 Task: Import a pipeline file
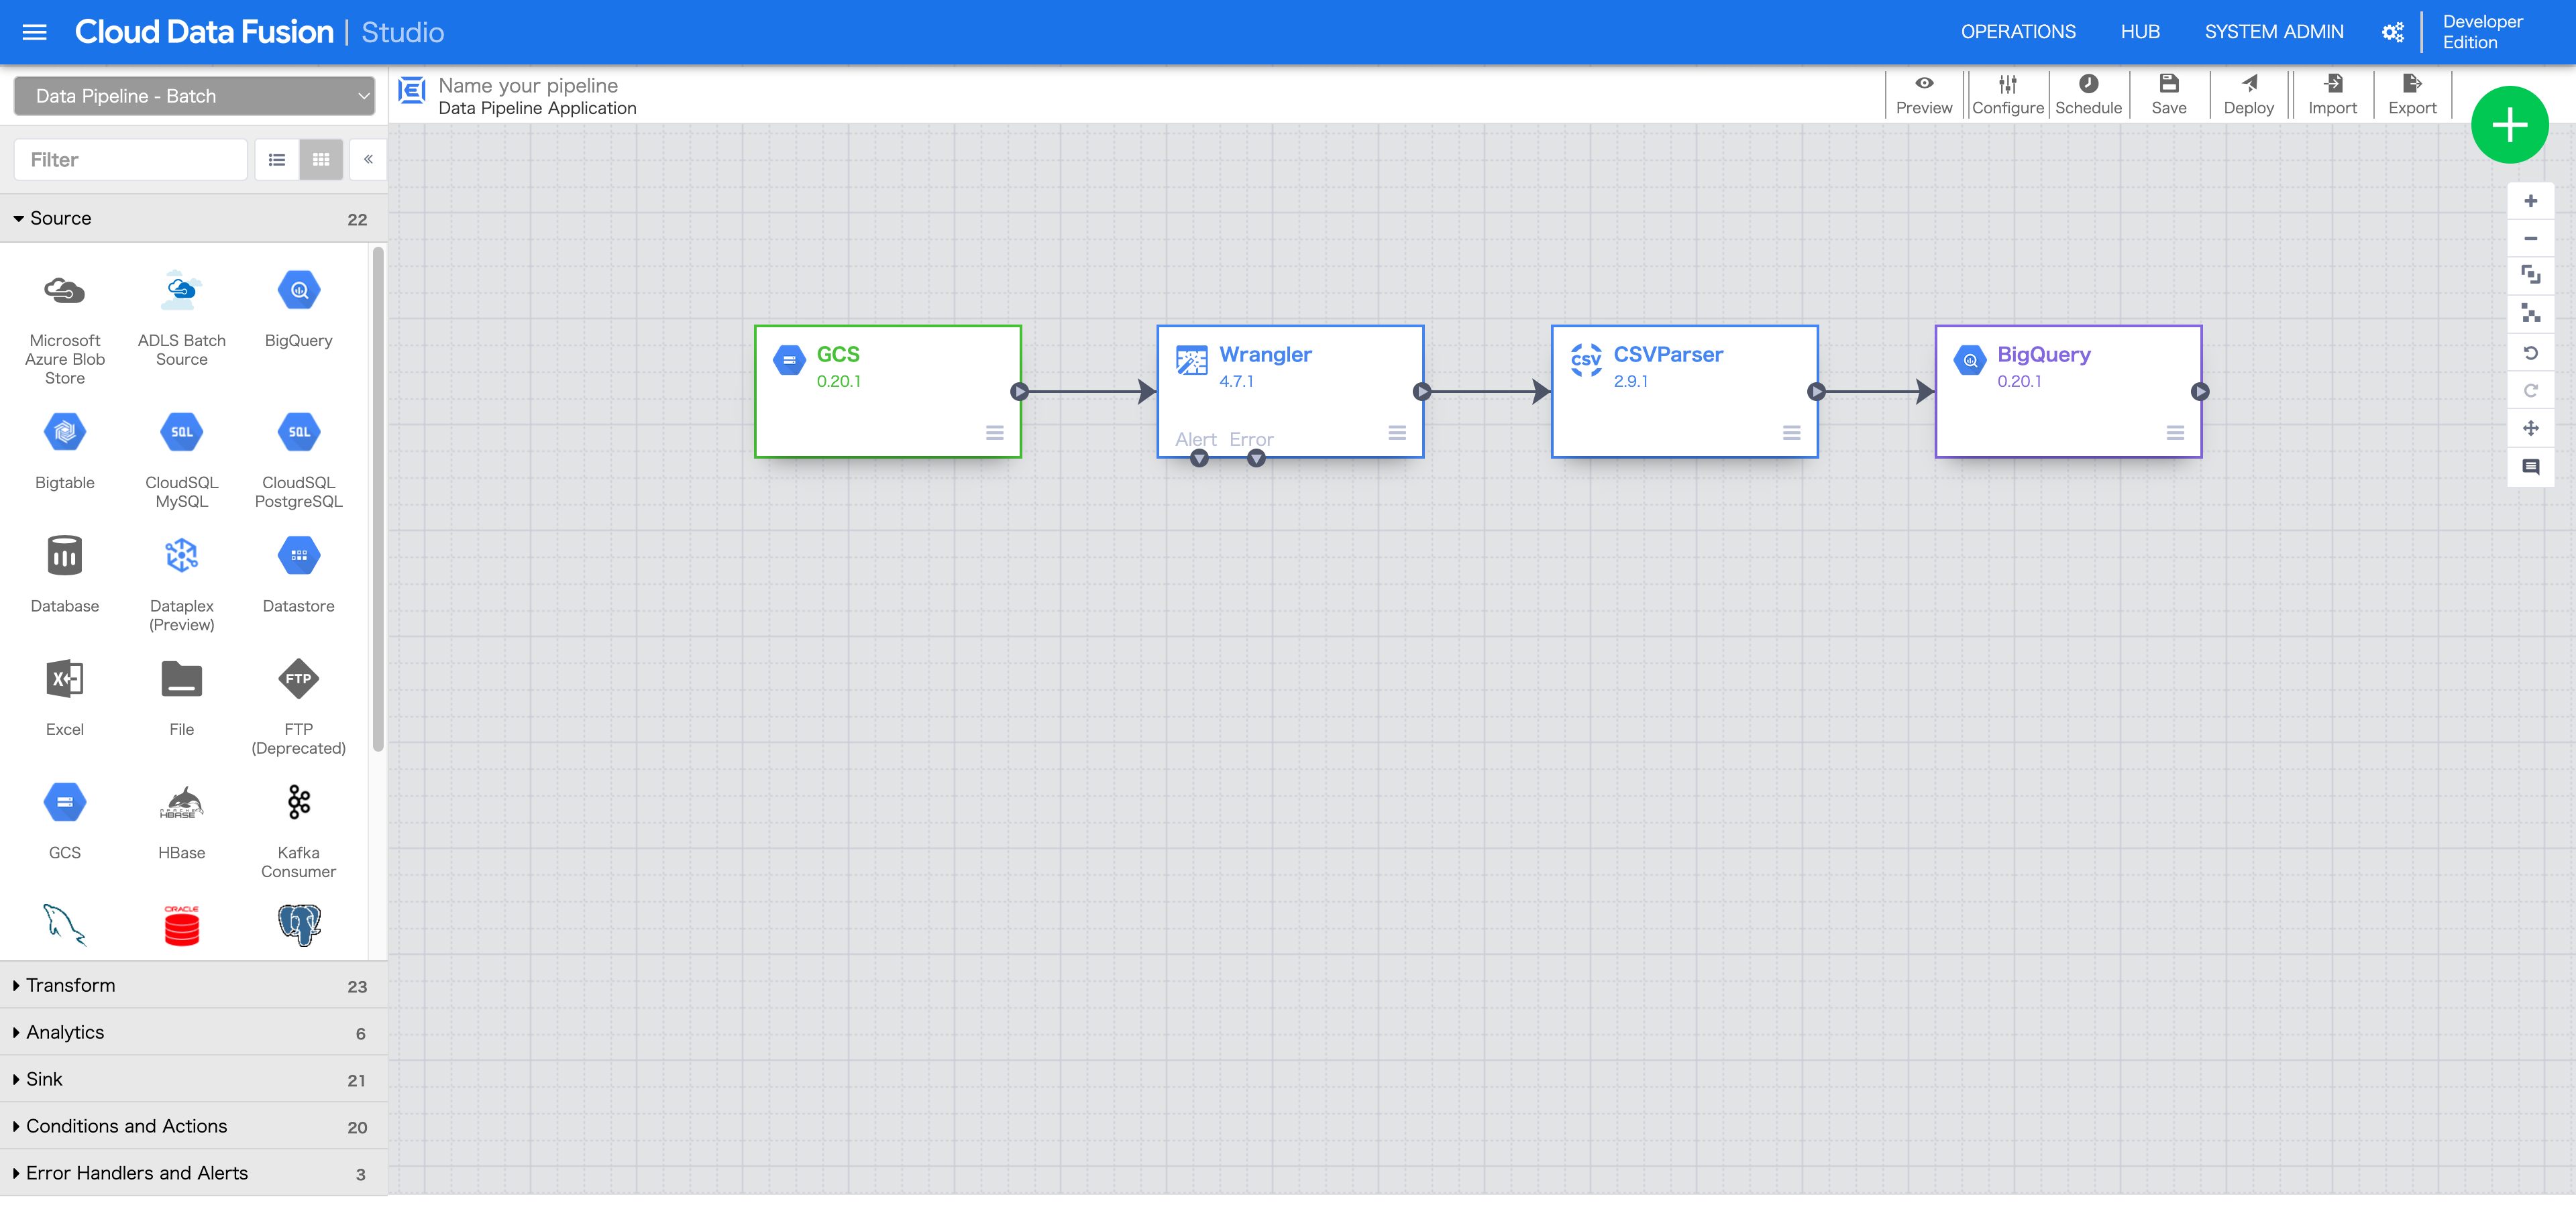click(x=2332, y=95)
